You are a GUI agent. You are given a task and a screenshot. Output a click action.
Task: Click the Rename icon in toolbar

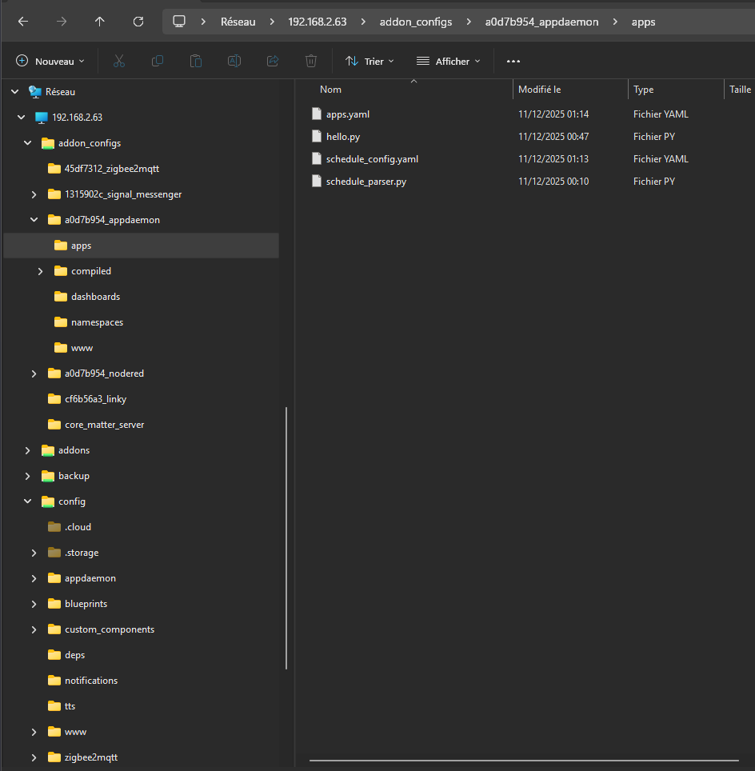point(234,61)
